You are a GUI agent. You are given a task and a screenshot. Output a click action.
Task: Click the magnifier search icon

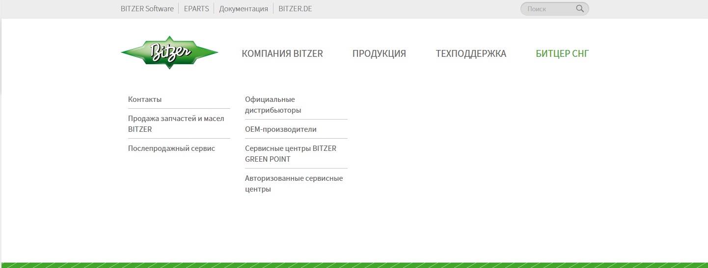click(x=580, y=9)
